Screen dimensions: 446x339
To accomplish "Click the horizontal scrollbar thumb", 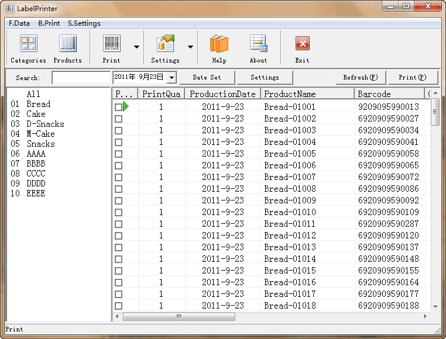I will click(x=179, y=316).
